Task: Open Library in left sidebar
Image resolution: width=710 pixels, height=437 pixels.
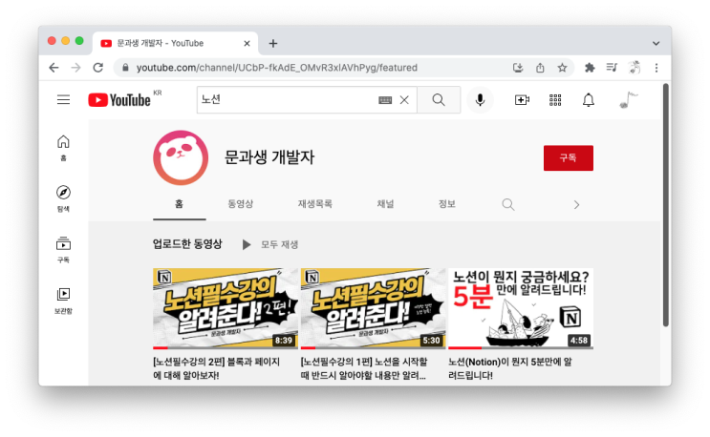Action: 63,301
